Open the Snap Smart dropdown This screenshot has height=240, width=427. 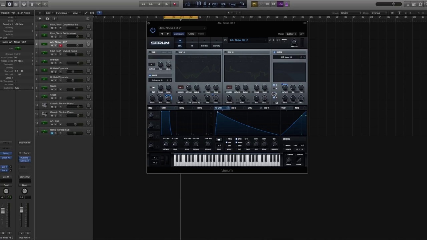pos(350,13)
